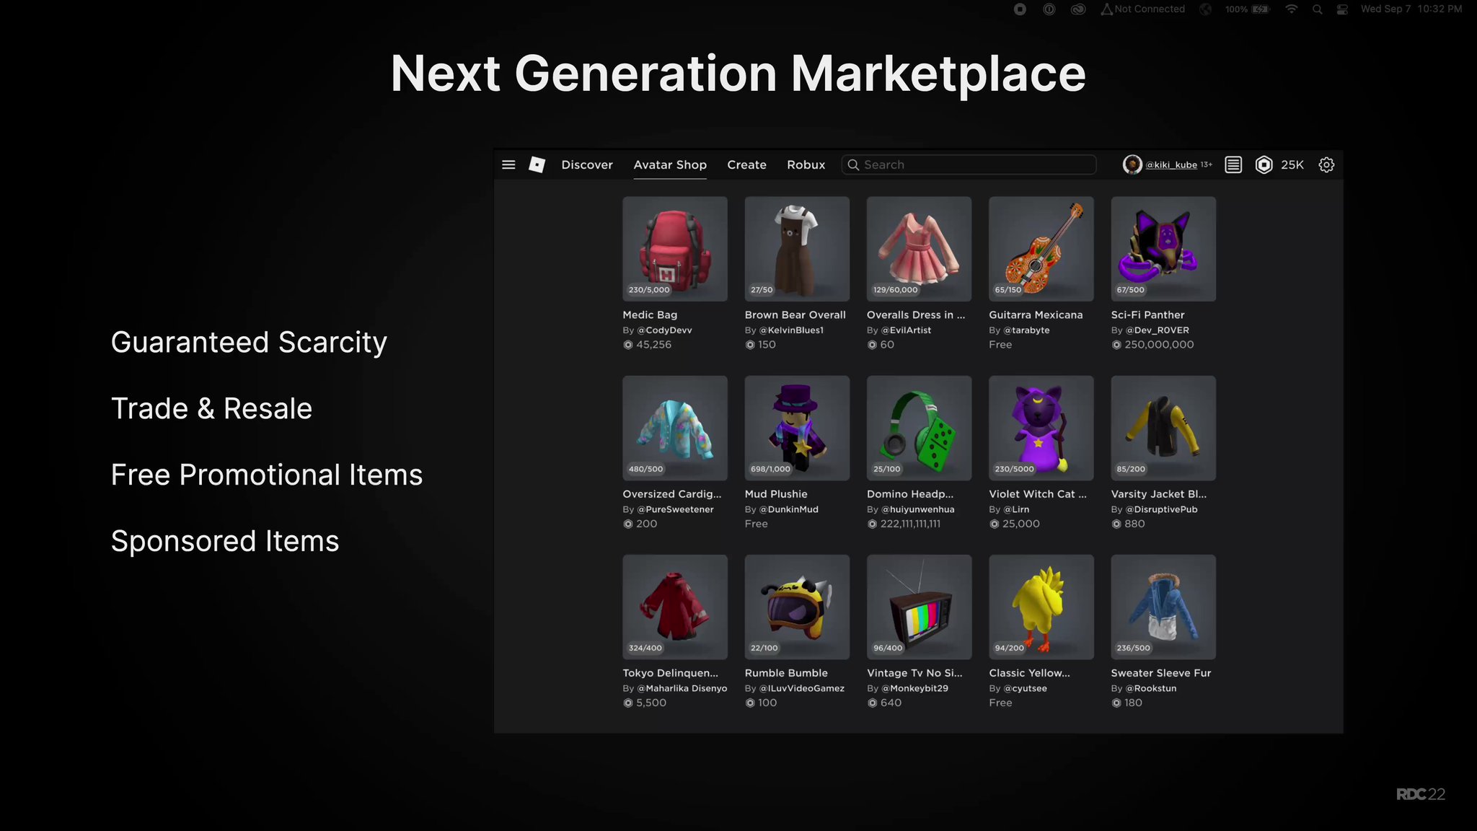This screenshot has height=831, width=1477.
Task: Click creator link @PureSweetener
Action: [x=675, y=509]
